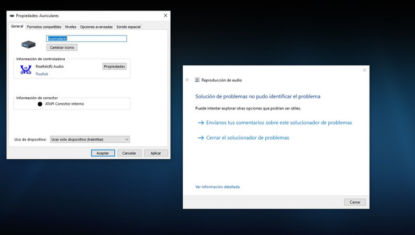Viewport: 415px width, 235px height.
Task: Click the Reproducción de audio icon
Action: click(x=197, y=80)
